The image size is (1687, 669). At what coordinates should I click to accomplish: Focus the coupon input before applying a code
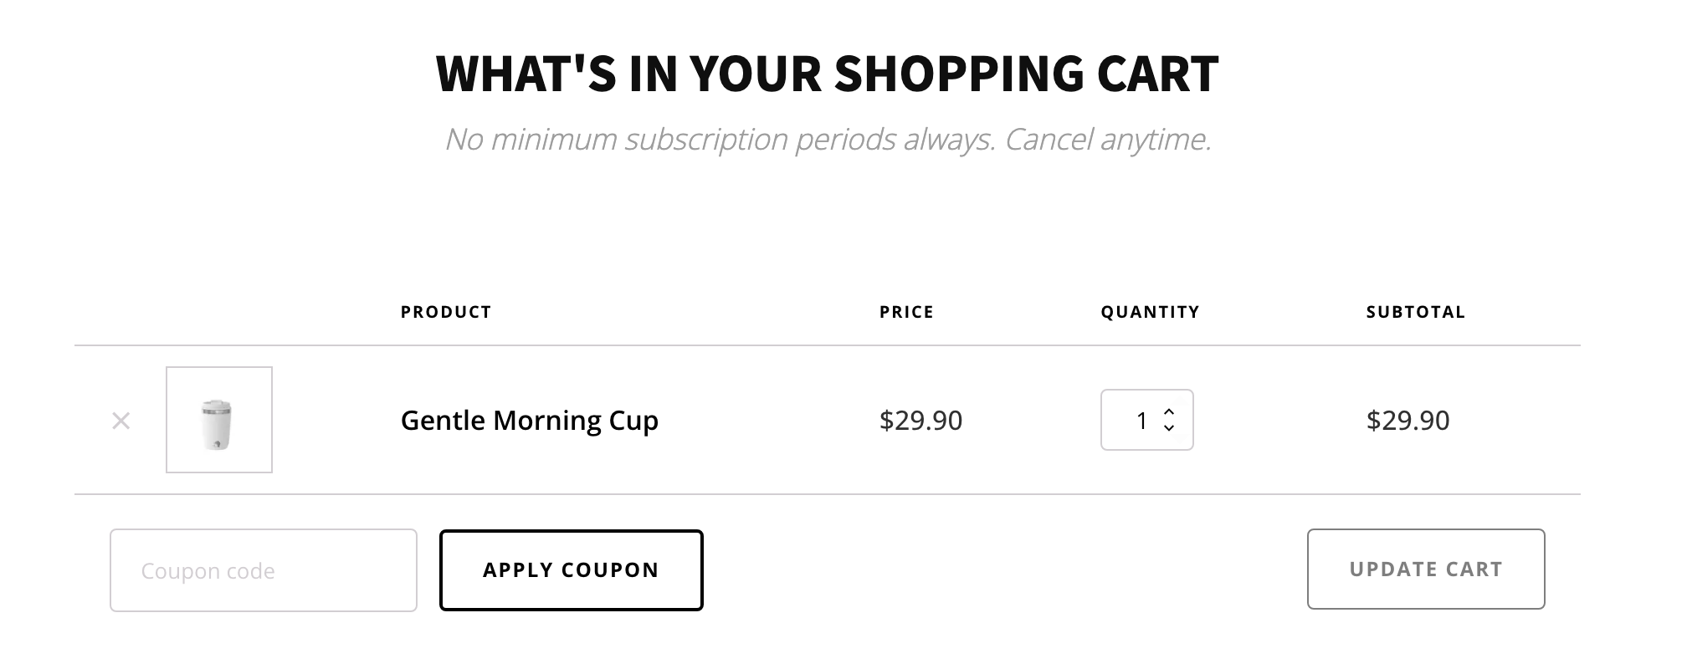tap(262, 569)
